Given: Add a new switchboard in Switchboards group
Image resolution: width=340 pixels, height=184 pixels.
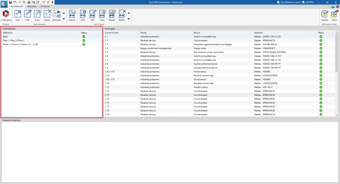Looking at the screenshot, I should click(x=18, y=15).
